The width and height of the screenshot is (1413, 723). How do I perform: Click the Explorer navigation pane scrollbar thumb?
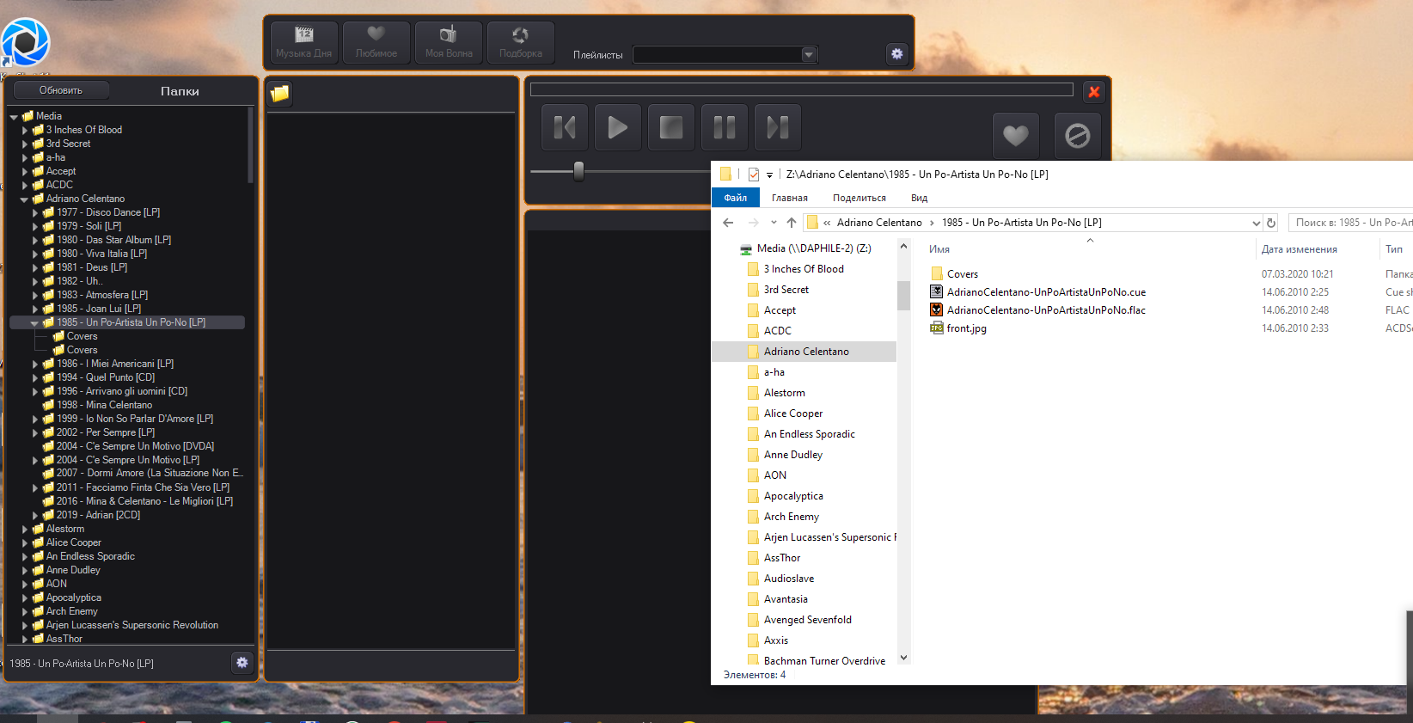tap(903, 294)
